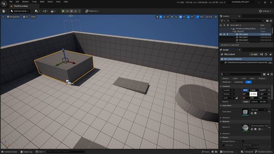Select the Rendering filter in Details
This screenshot has width=274, height=154.
point(226,82)
